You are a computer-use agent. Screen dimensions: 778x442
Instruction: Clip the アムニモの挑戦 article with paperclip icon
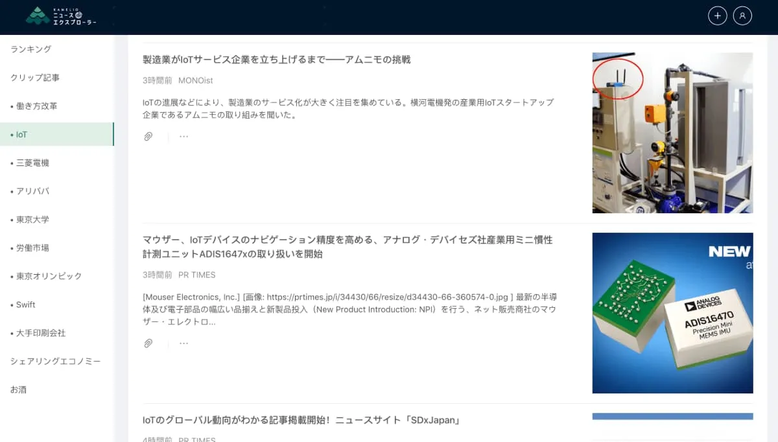[148, 137]
